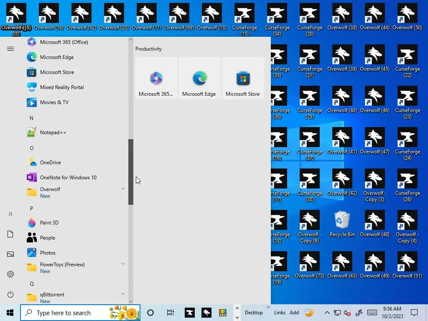This screenshot has height=321, width=428.
Task: Open the People app
Action: (x=76, y=237)
